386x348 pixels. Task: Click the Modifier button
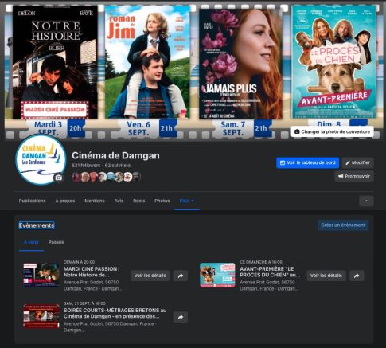[x=358, y=162]
